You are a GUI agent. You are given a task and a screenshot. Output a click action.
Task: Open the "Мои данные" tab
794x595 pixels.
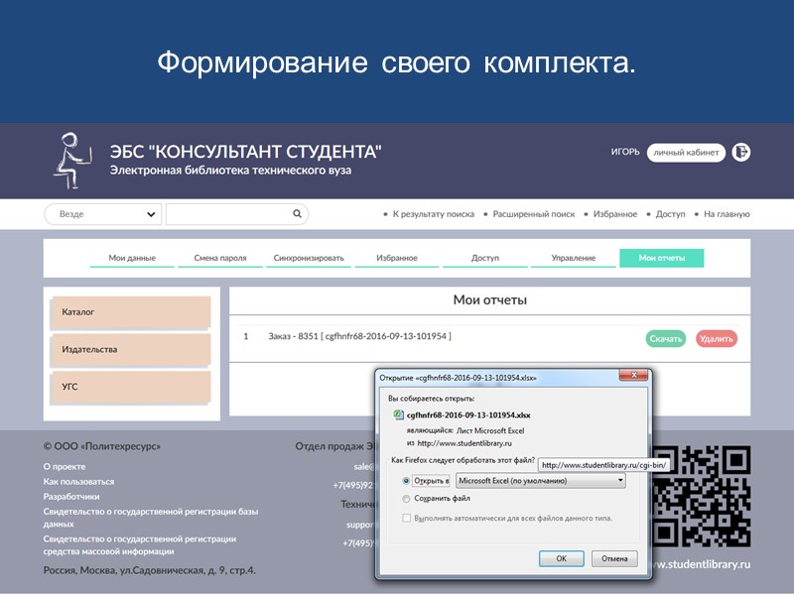132,258
